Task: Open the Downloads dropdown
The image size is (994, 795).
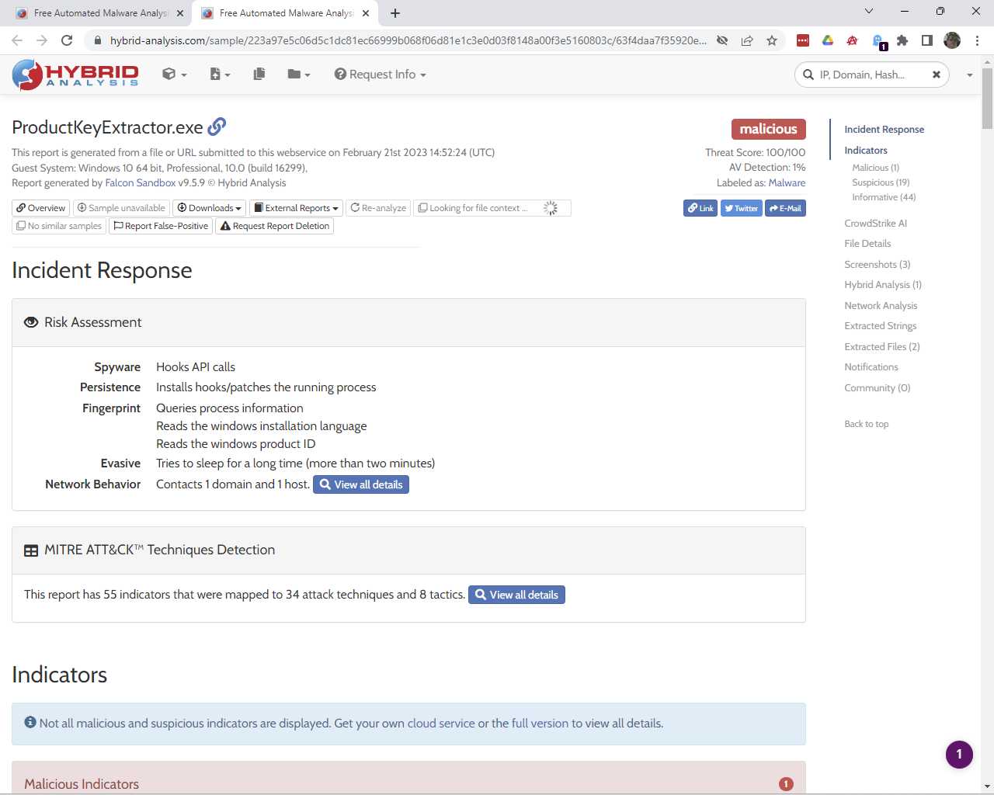Action: coord(210,208)
